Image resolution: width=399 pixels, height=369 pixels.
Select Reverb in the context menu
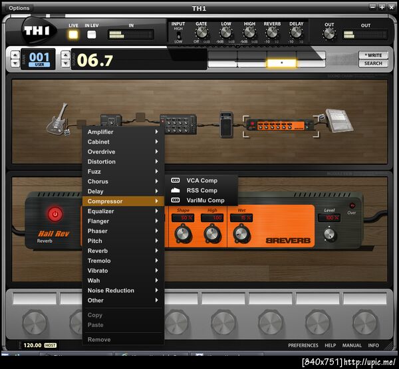123,251
